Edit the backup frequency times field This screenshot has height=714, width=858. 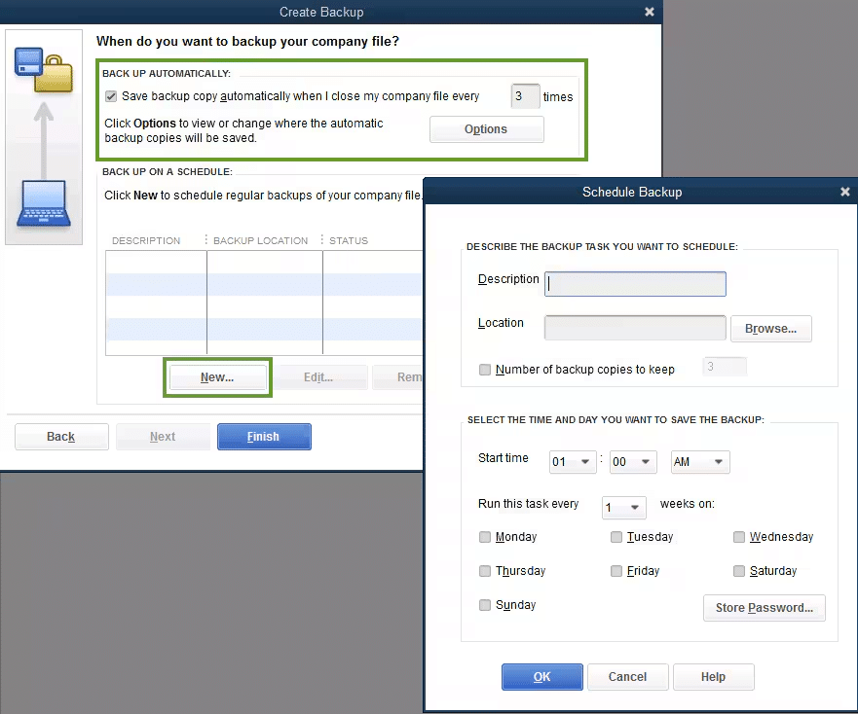pyautogui.click(x=524, y=96)
